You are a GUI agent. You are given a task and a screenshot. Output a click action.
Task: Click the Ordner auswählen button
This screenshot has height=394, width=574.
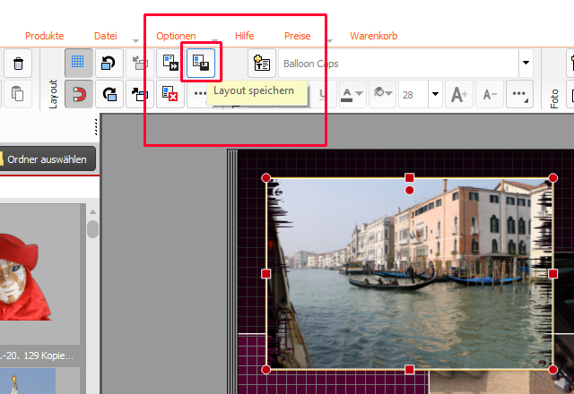[48, 160]
